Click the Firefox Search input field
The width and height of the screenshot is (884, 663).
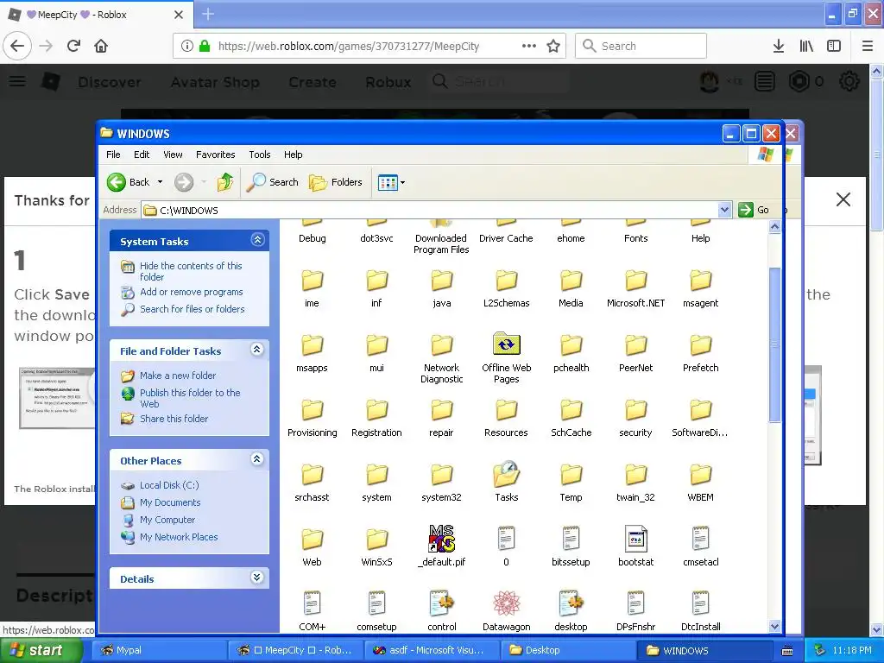click(x=641, y=46)
